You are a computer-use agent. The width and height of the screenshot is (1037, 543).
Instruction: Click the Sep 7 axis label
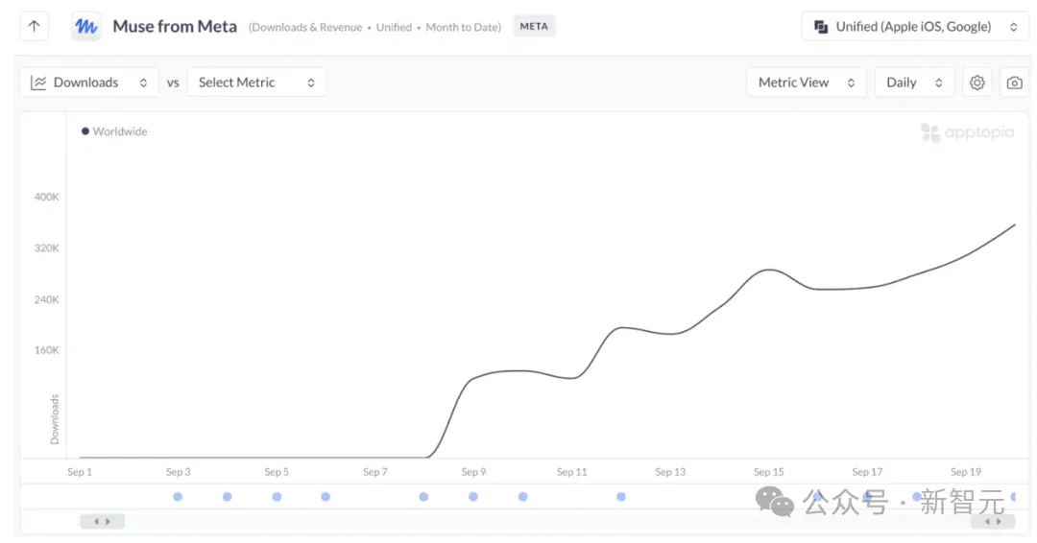[x=375, y=472]
